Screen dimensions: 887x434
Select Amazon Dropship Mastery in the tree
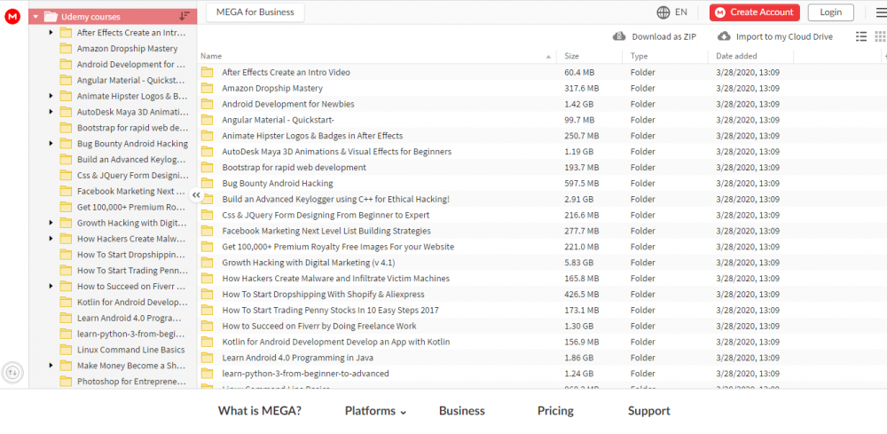[x=127, y=49]
